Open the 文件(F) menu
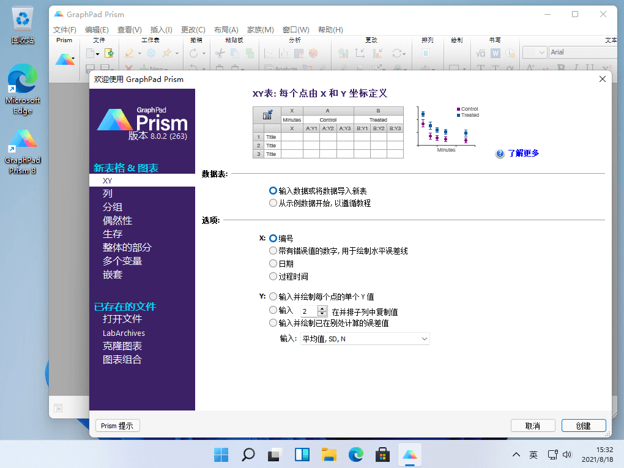Viewport: 624px width, 468px height. (x=64, y=30)
